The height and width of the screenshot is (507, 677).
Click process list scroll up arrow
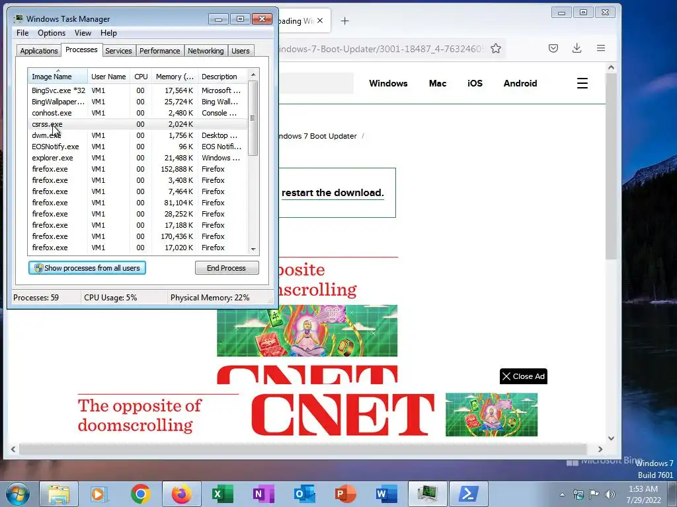pyautogui.click(x=253, y=75)
